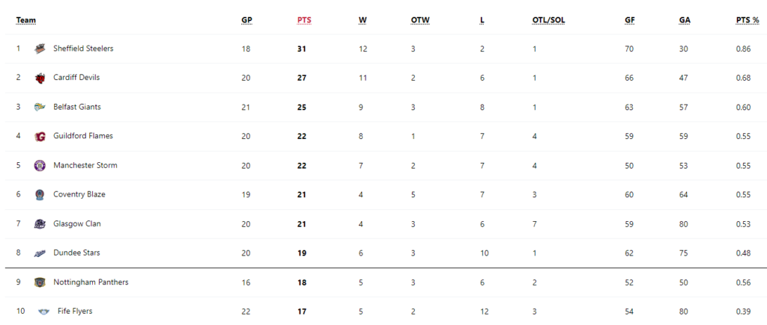Sort by OTW column header

point(420,20)
